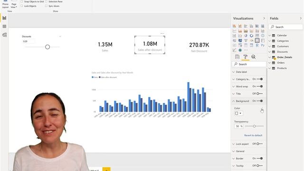The width and height of the screenshot is (304, 171).
Task: Switch to Report view in left sidebar
Action: (4, 18)
